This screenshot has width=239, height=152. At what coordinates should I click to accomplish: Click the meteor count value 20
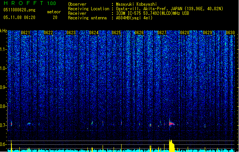(x=55, y=17)
